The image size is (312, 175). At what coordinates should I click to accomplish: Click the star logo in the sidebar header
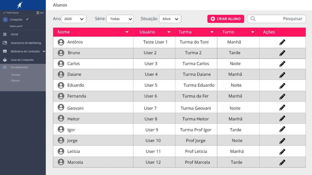click(20, 5)
